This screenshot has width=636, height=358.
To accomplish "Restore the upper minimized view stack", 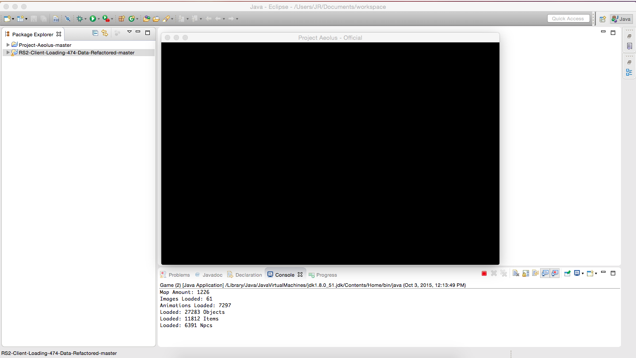I will coord(629,36).
